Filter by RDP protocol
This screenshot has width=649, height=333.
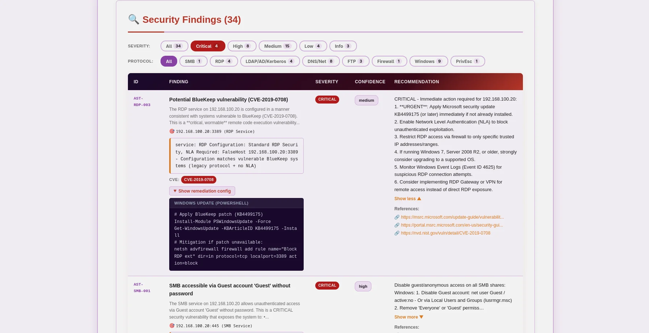click(224, 61)
